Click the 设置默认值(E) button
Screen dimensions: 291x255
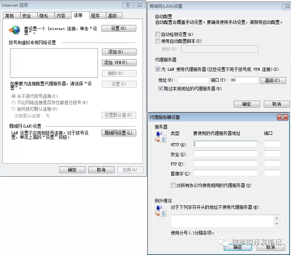pyautogui.click(x=119, y=115)
